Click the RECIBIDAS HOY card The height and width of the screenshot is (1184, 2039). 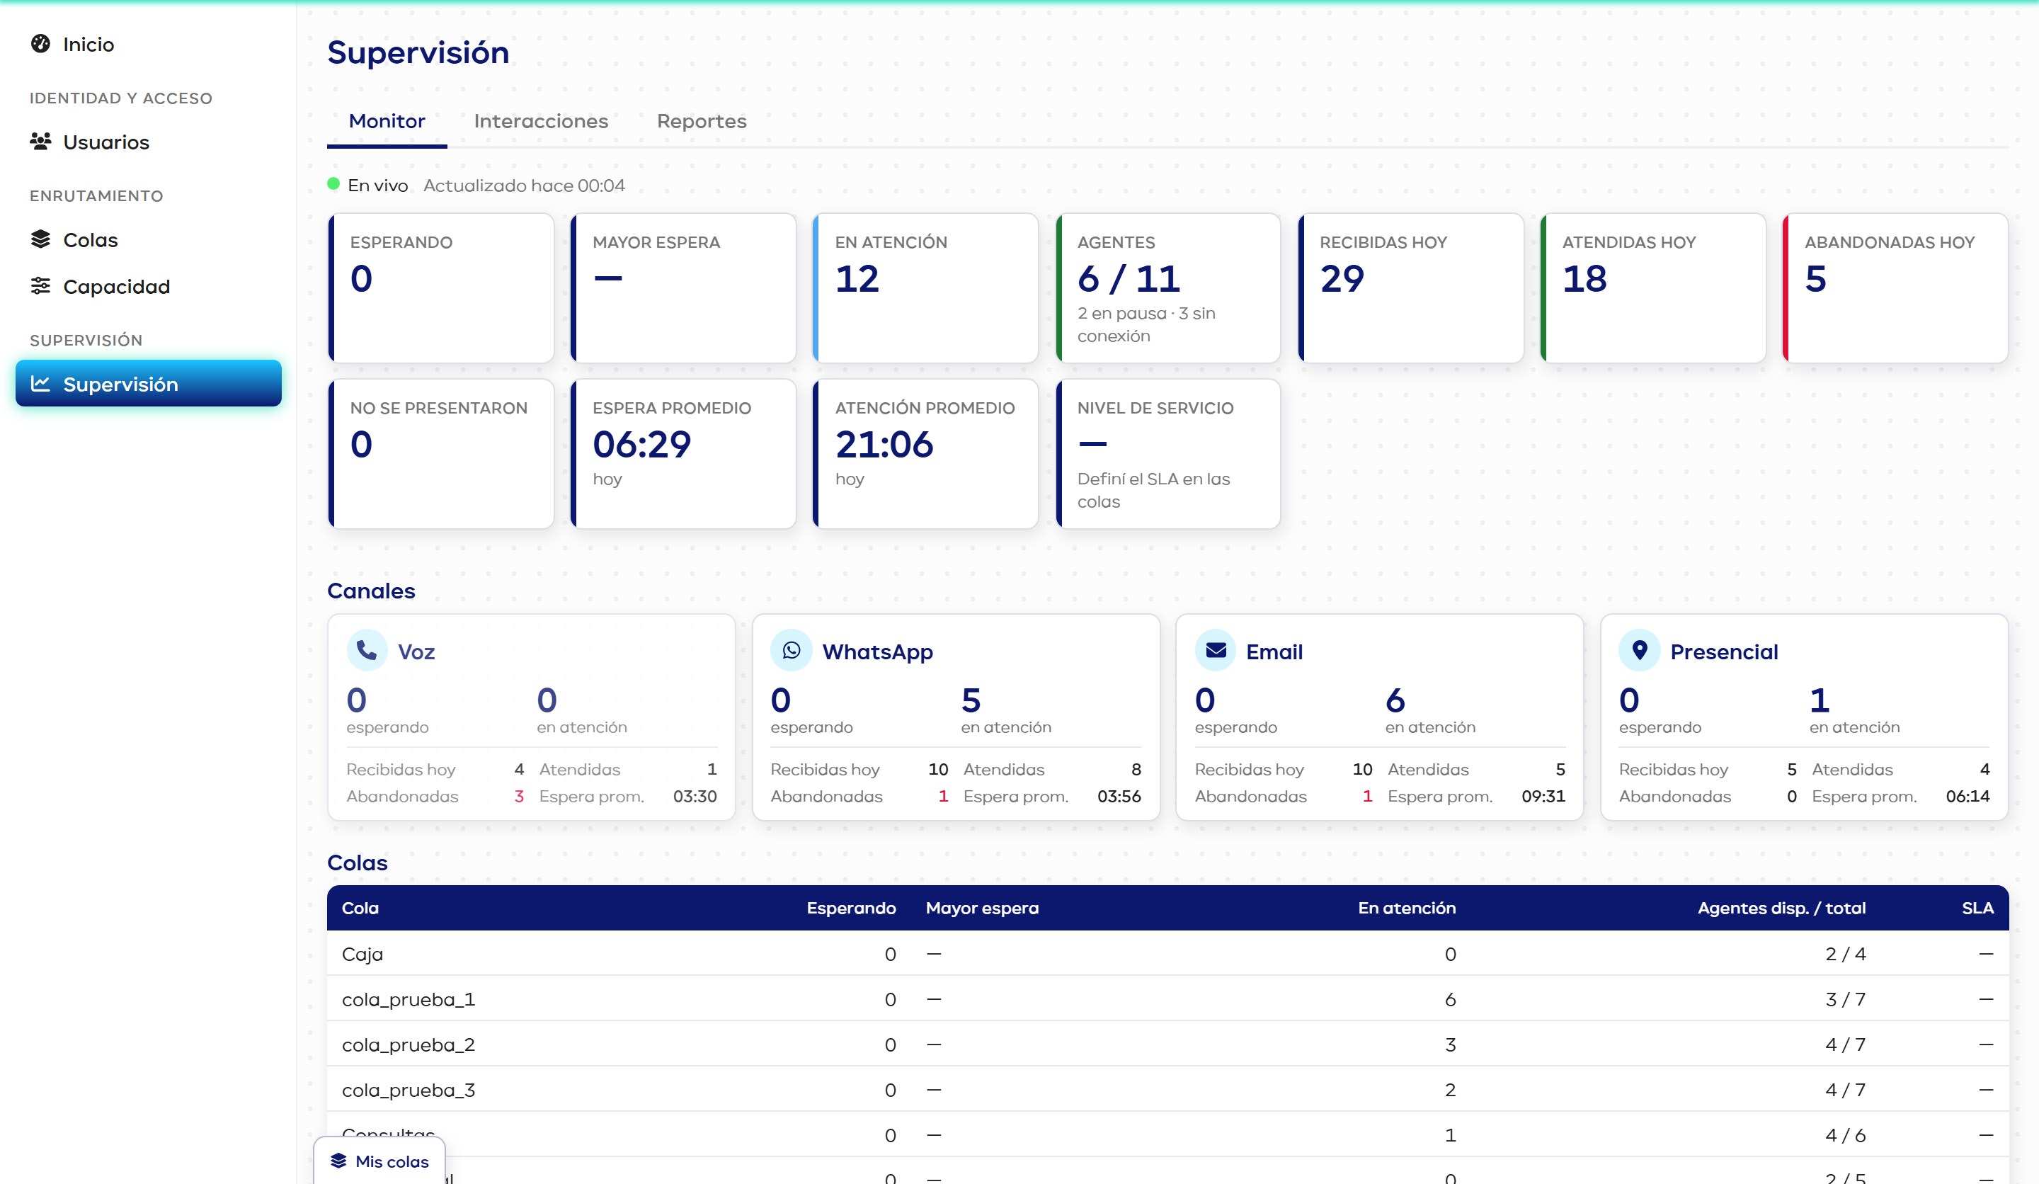(1411, 288)
